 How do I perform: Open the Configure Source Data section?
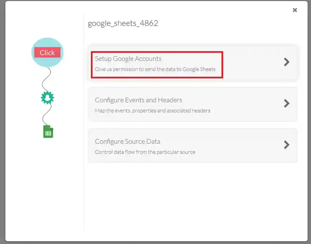[193, 145]
